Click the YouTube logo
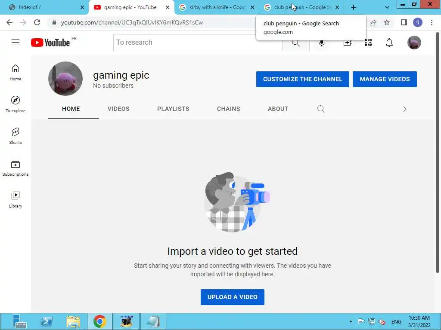441x330 pixels. pos(50,43)
